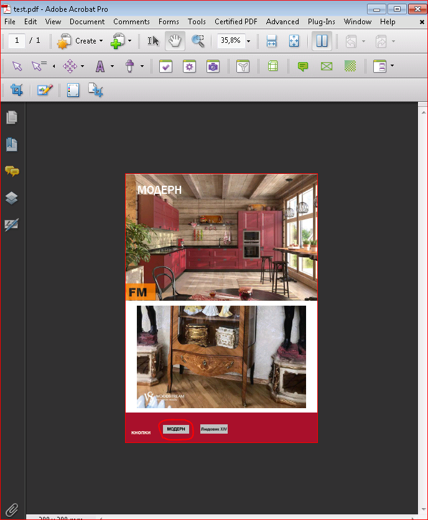Image resolution: width=428 pixels, height=520 pixels.
Task: Expand the Previous View dropdown arrow
Action: pos(363,42)
